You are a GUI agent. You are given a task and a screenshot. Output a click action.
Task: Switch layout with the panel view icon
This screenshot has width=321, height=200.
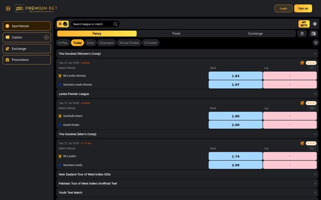(313, 34)
